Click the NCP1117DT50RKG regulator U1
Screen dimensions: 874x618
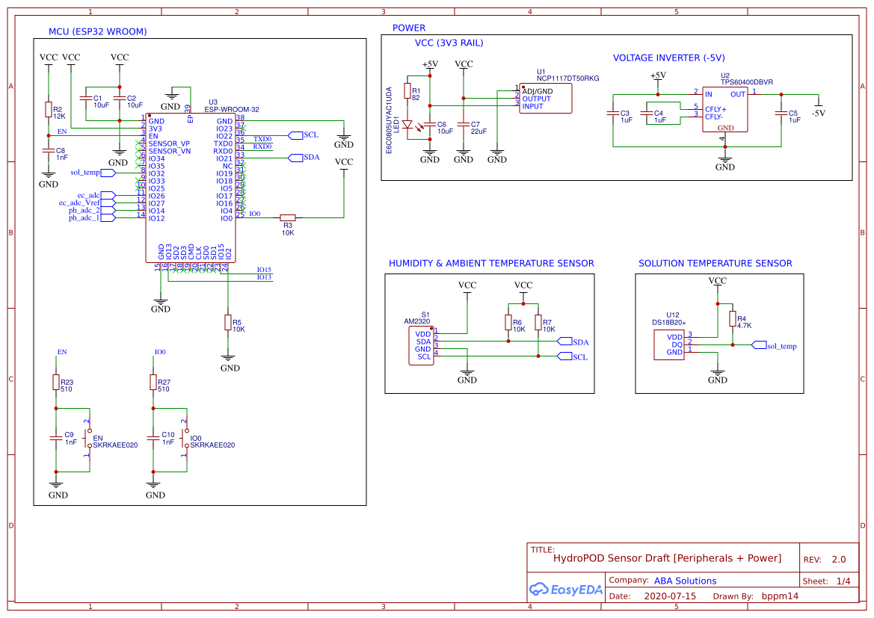[x=545, y=98]
